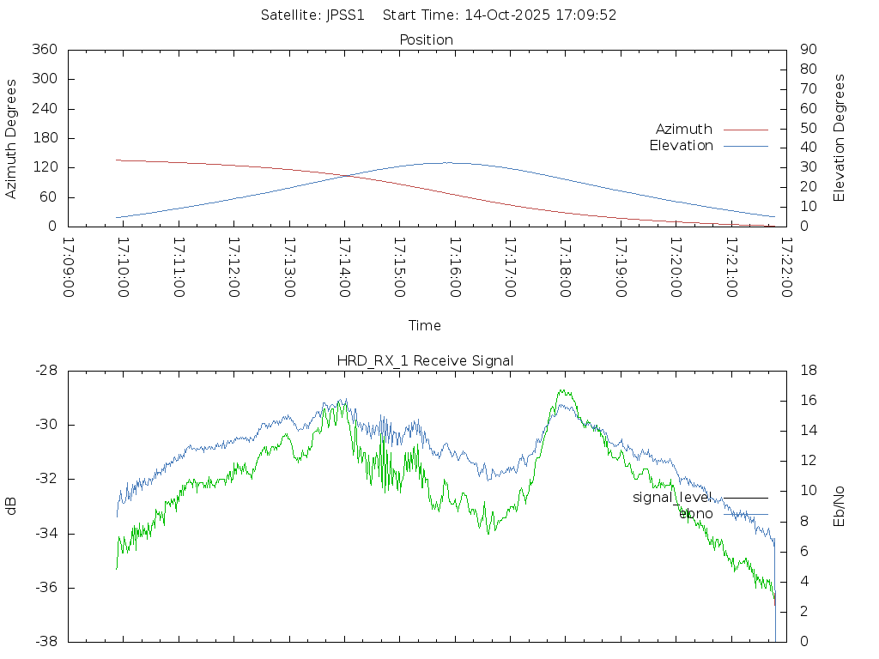Click the Azimuth legend label
Screen dimensions: 879x659
coord(683,130)
